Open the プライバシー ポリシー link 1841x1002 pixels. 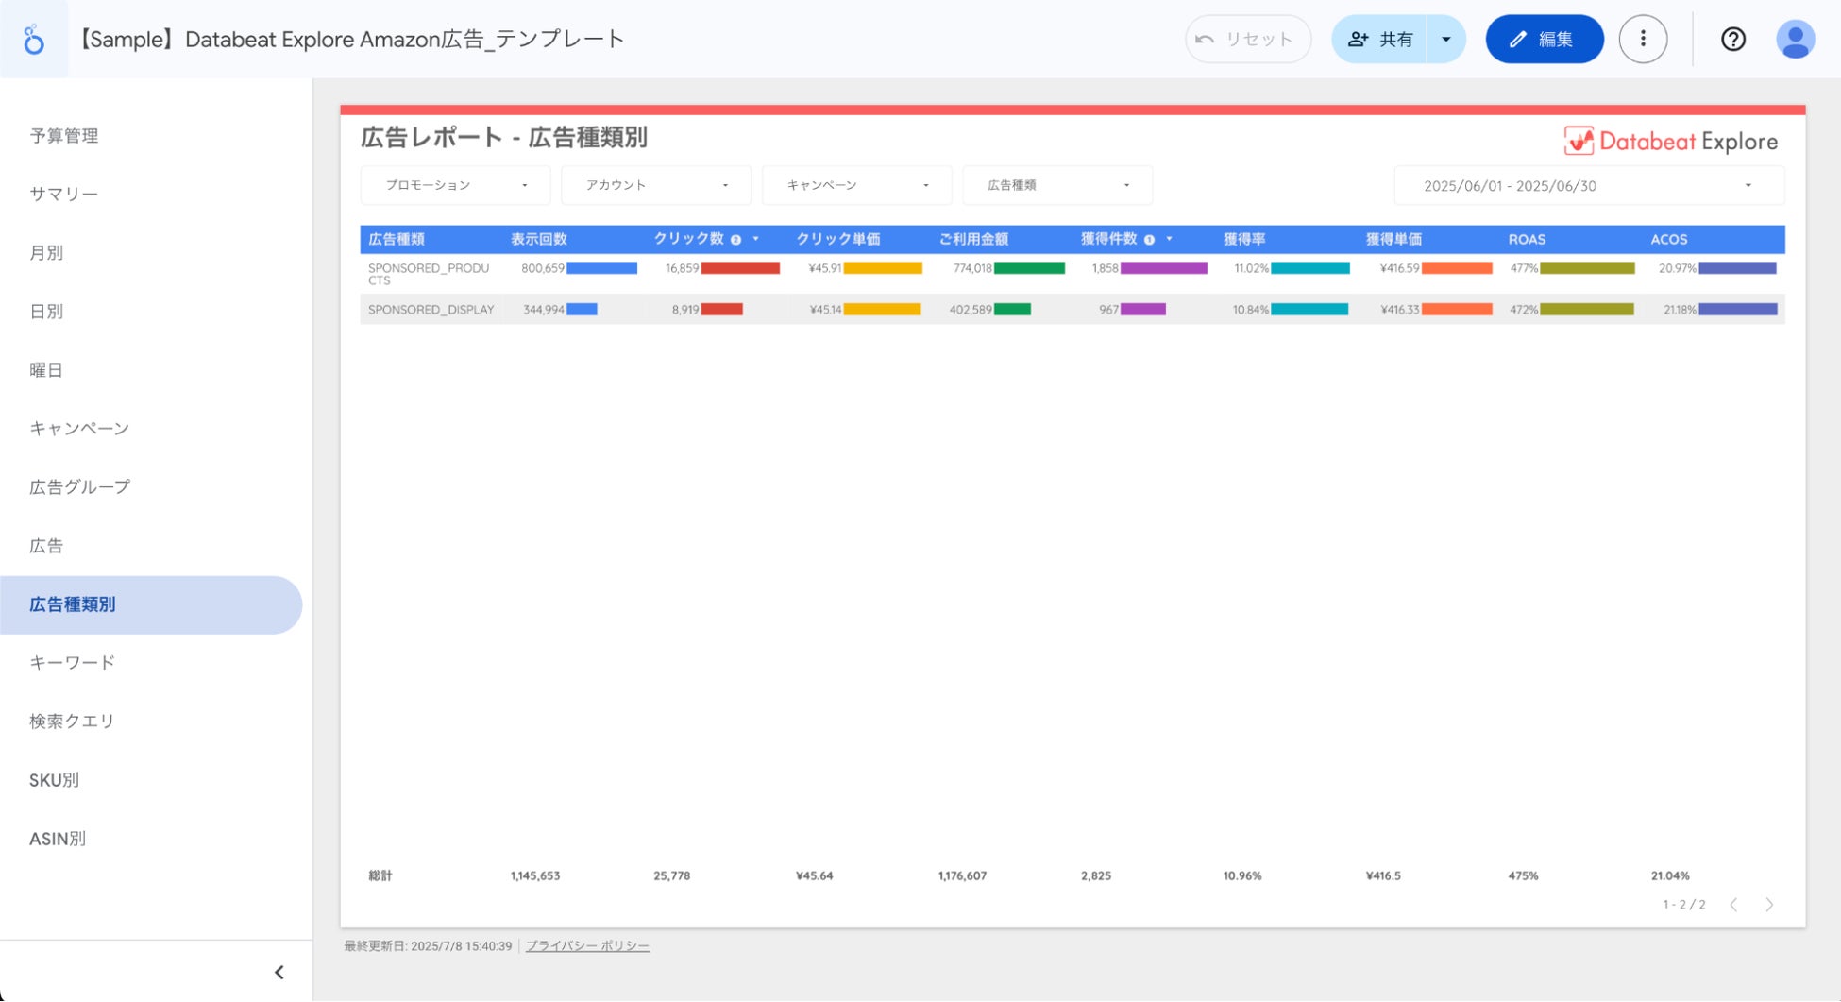click(587, 945)
